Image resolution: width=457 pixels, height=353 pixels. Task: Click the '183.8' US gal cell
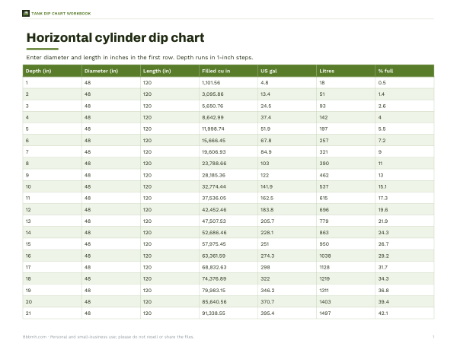coord(287,209)
